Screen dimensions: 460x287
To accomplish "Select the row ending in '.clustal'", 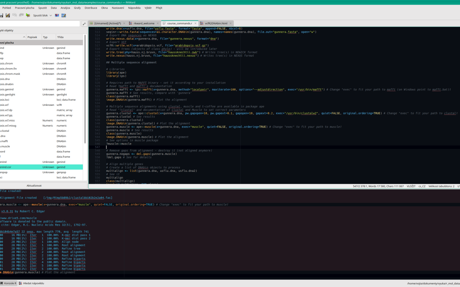I will pos(41,131).
